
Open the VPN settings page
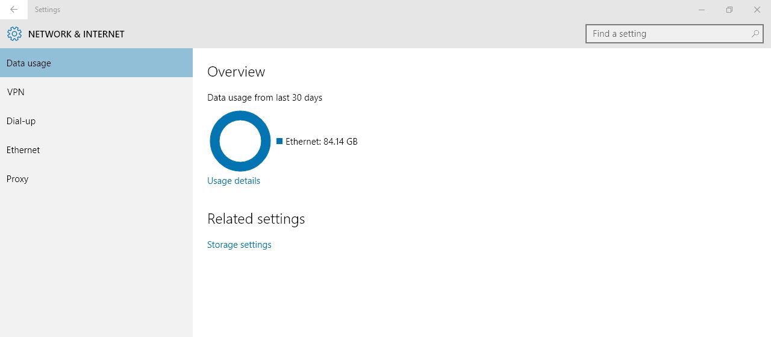click(96, 92)
